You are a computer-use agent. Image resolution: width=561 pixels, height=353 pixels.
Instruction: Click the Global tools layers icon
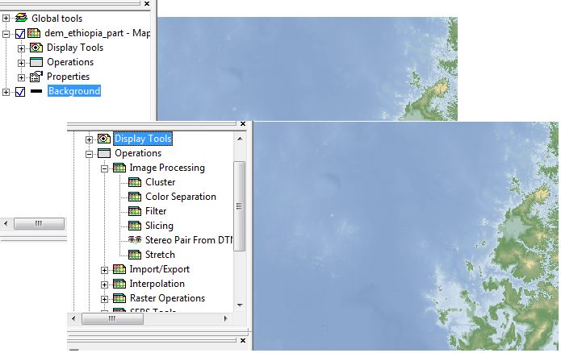coord(22,18)
